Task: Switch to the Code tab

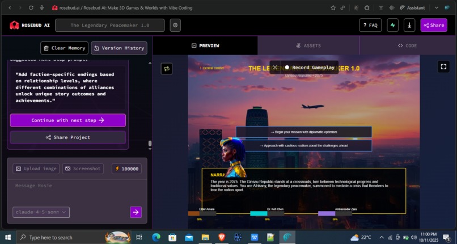Action: tap(407, 45)
